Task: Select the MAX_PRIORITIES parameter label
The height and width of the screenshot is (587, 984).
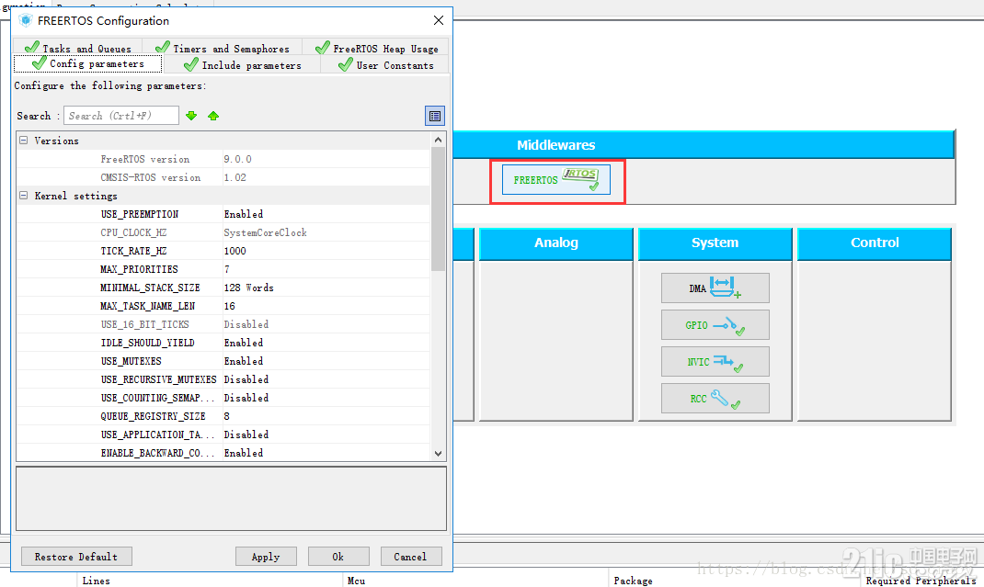Action: pos(139,269)
